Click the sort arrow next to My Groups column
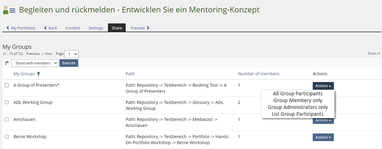Image resolution: width=382 pixels, height=149 pixels. pos(39,74)
